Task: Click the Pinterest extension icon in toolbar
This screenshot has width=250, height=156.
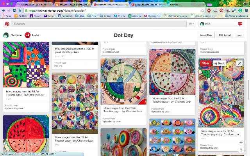Action: pyautogui.click(x=221, y=11)
